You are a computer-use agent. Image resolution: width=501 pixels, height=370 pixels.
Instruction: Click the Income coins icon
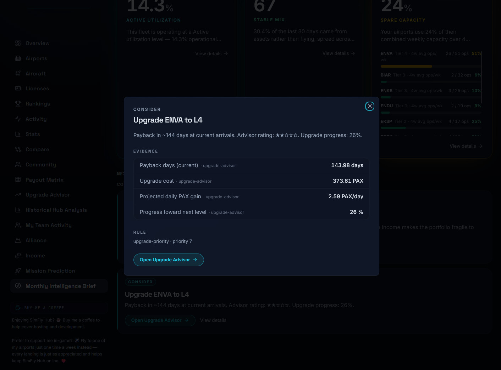pyautogui.click(x=18, y=256)
